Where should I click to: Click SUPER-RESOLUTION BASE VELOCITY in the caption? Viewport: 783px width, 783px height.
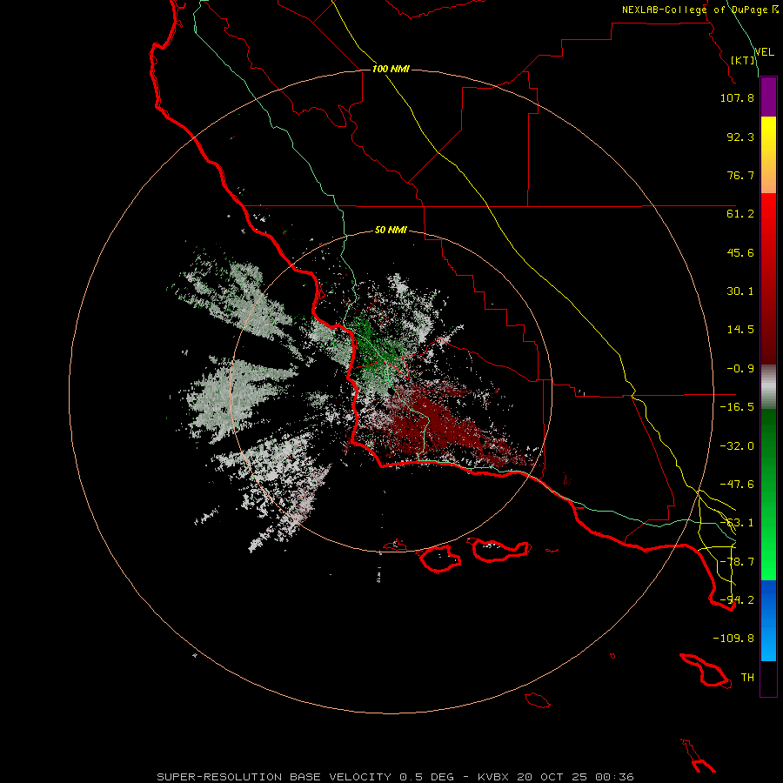coord(274,777)
